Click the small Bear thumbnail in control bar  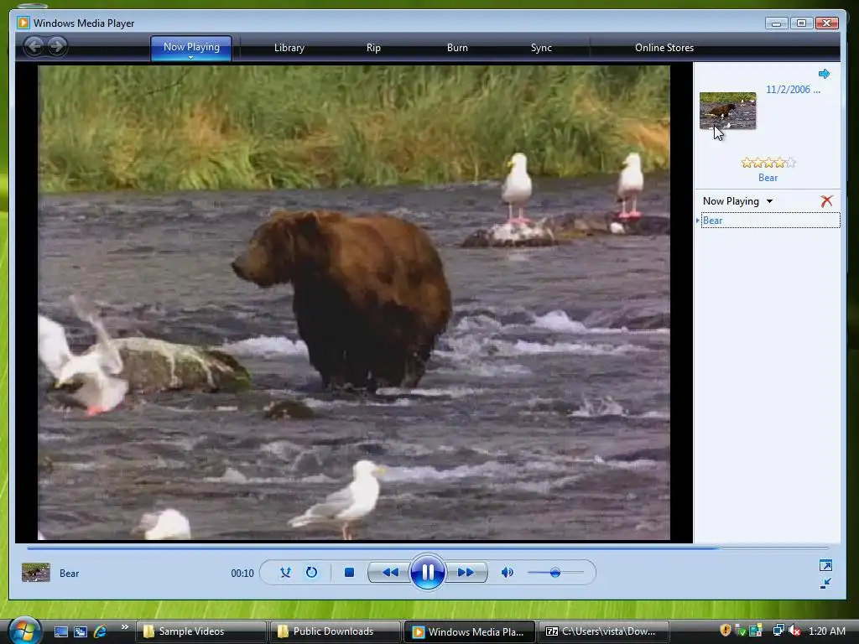(35, 572)
